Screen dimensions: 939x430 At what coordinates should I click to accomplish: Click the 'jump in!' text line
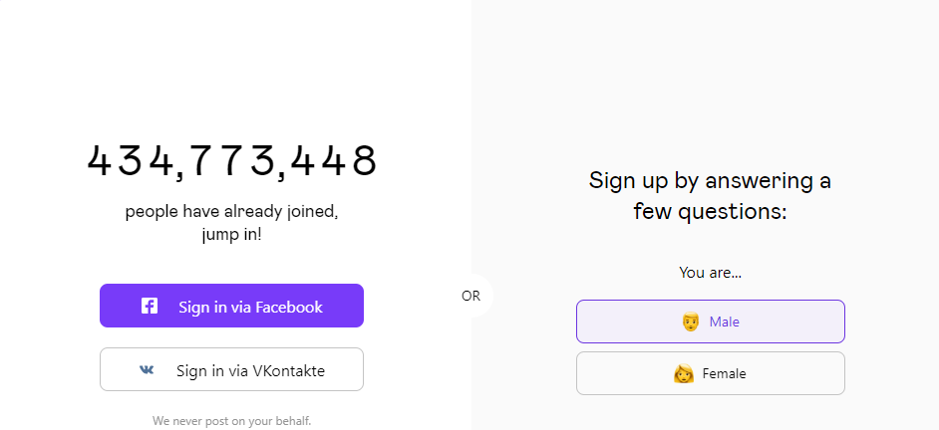(231, 236)
